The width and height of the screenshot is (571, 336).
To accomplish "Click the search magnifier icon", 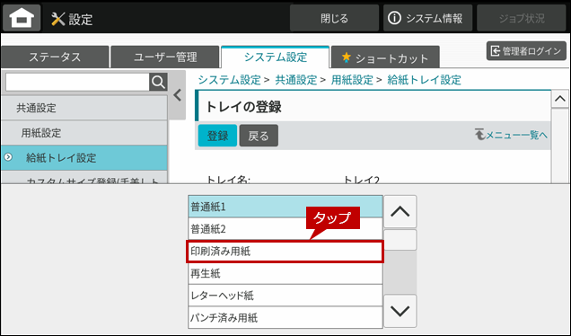I will (158, 82).
